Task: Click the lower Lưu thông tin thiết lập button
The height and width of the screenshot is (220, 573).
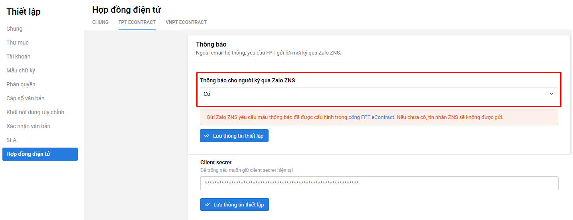Action: [x=235, y=204]
